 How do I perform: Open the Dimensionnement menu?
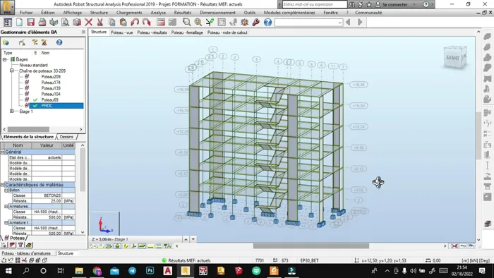[217, 13]
